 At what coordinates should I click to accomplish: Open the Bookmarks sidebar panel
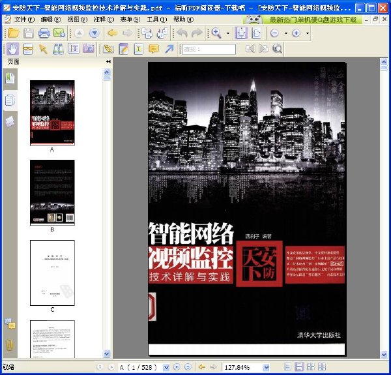(10, 78)
